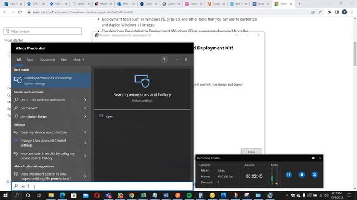Screen dimensions: 357x200
Task: Click the search box containing 'perm'
Action: (102, 186)
